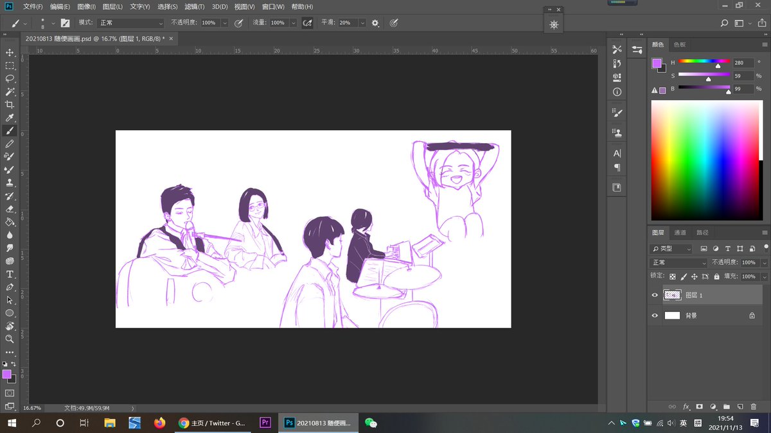The height and width of the screenshot is (433, 771).
Task: Open WeChat from the taskbar
Action: tap(371, 423)
